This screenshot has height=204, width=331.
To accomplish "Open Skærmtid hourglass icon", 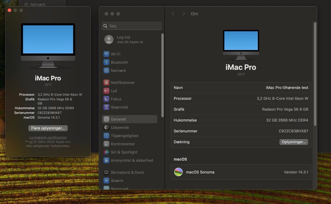I will [x=107, y=107].
